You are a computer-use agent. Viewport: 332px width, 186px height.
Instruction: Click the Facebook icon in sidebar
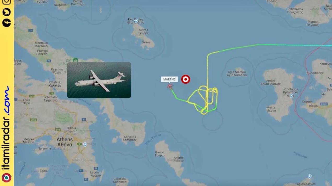pos(7,23)
